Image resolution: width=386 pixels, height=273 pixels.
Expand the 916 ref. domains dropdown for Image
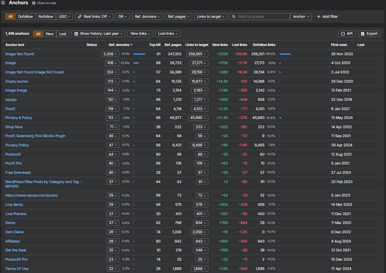pos(112,63)
